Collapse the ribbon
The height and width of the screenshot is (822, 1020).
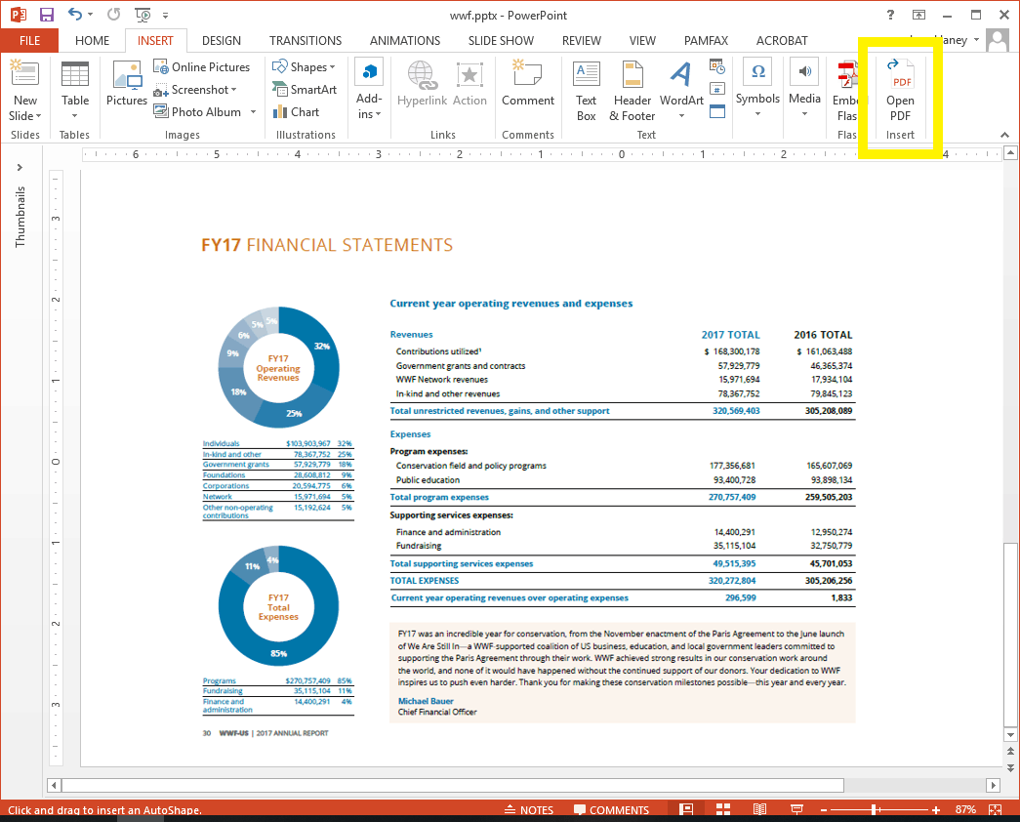(1004, 135)
